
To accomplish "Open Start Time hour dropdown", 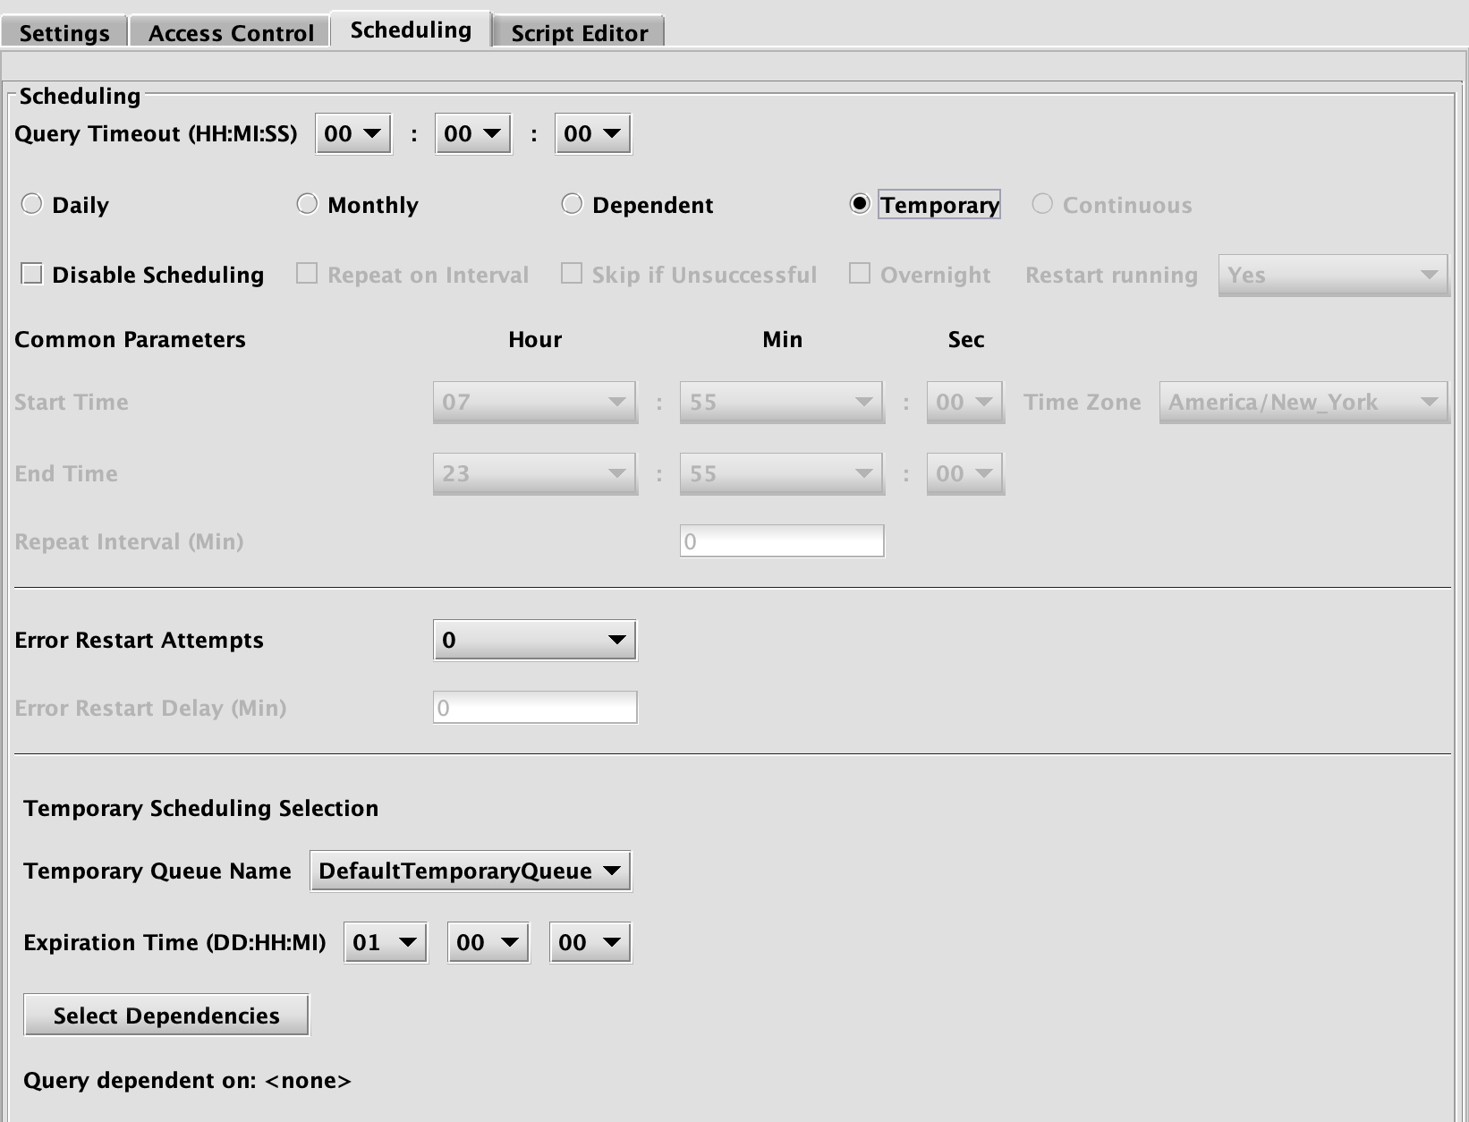I will [x=535, y=403].
